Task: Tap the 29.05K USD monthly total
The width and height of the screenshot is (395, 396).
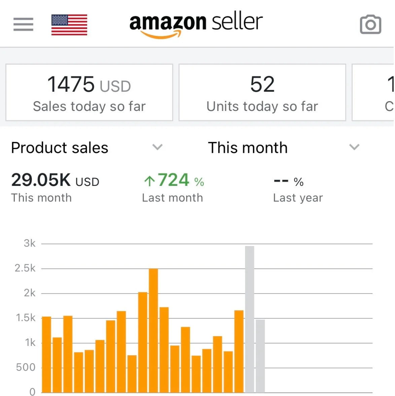Action: pos(55,180)
